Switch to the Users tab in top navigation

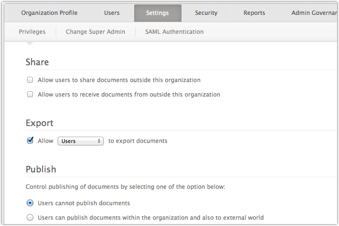[x=112, y=13]
